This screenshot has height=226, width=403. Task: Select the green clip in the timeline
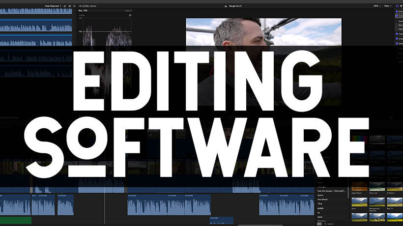(x=16, y=220)
